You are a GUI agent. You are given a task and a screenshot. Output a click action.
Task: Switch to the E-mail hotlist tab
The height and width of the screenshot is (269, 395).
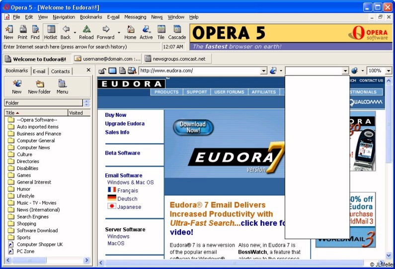39,71
